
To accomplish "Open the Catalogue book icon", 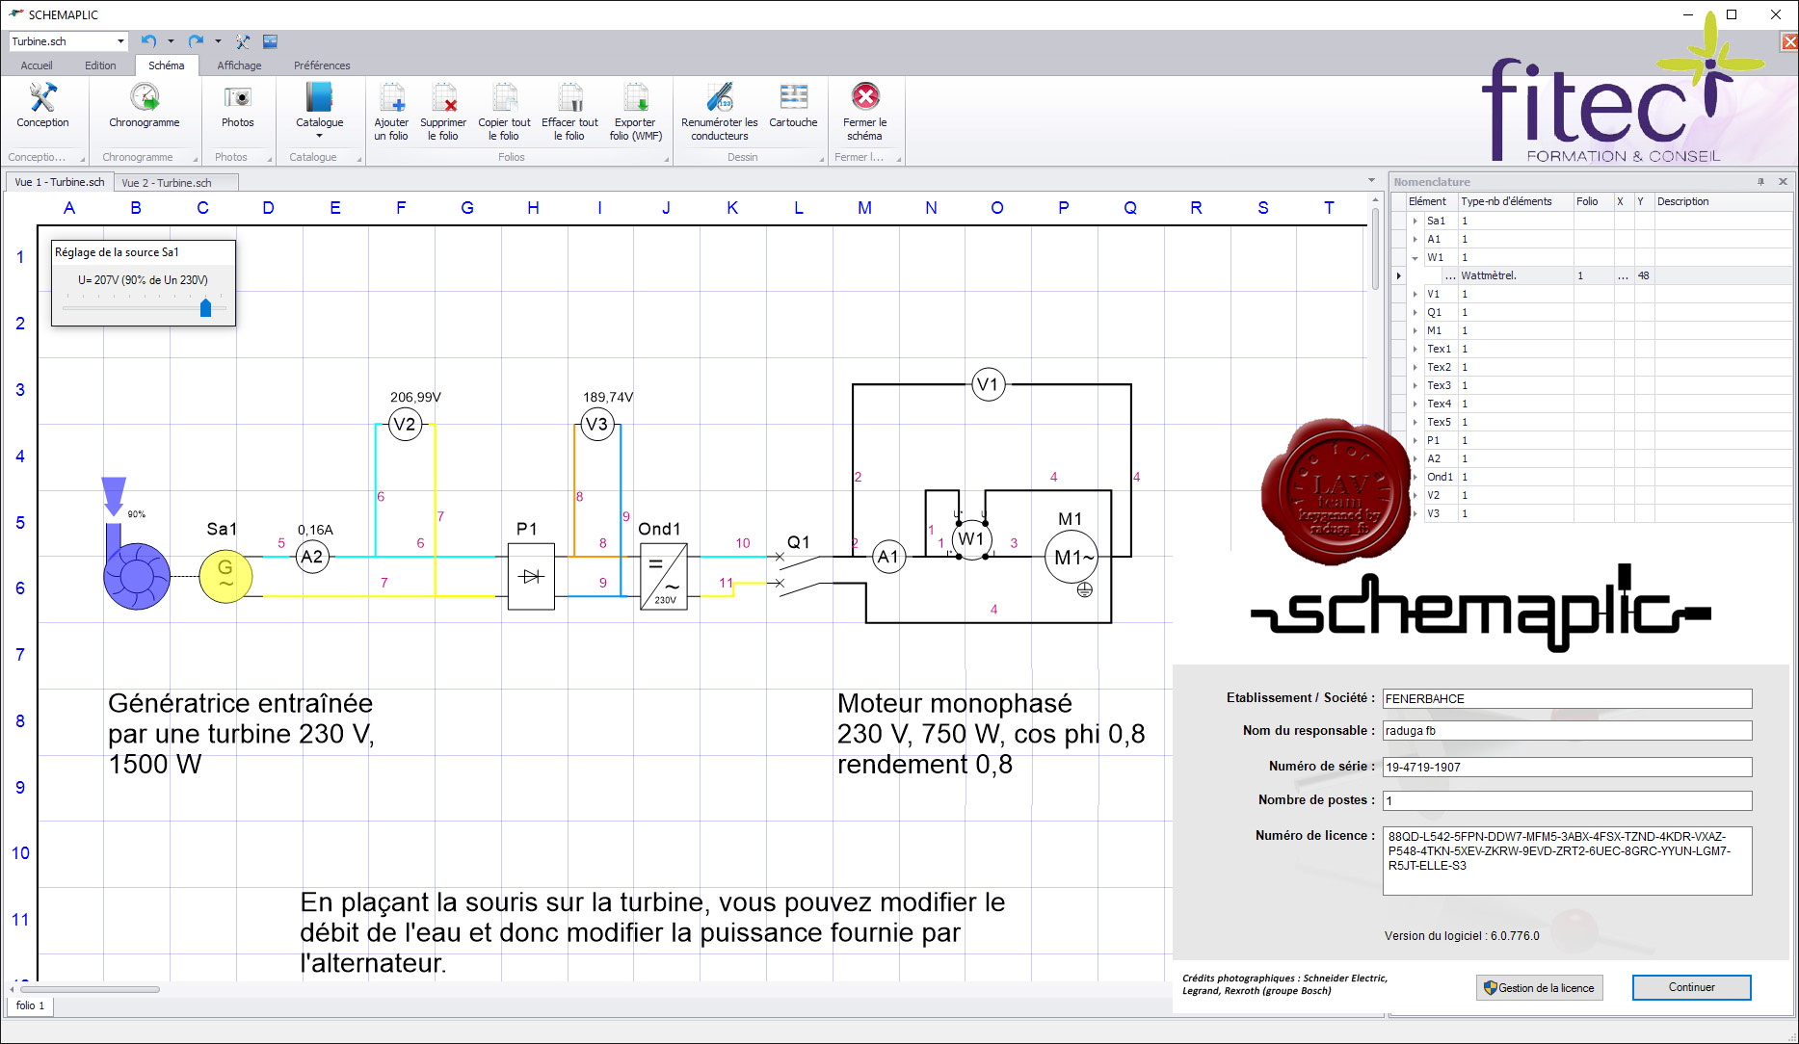I will pos(319,98).
